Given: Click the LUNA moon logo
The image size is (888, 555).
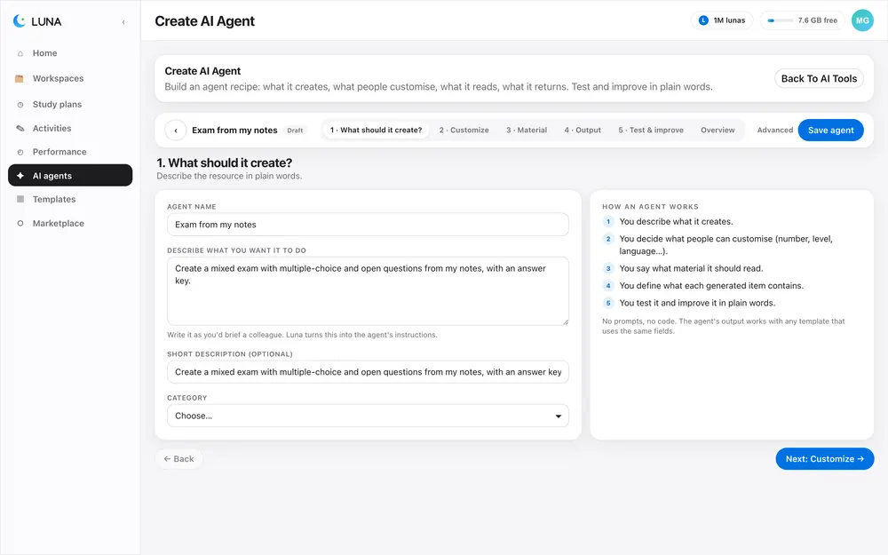Looking at the screenshot, I should [20, 21].
